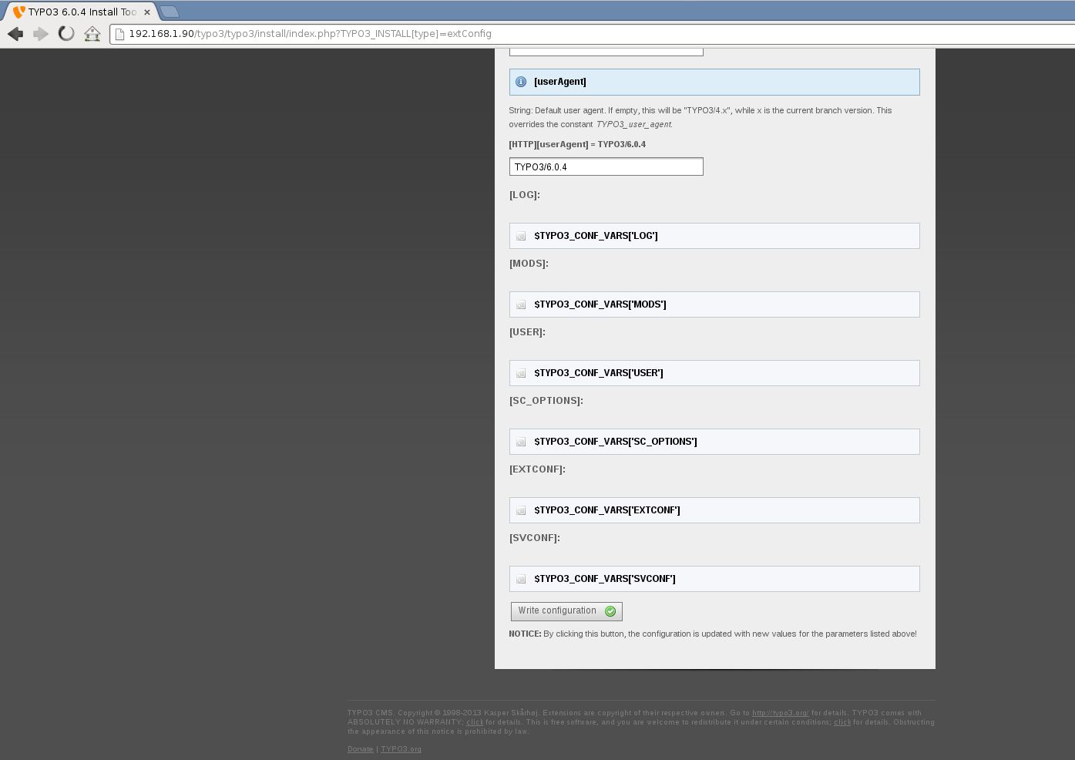The height and width of the screenshot is (760, 1075).
Task: Click the userAgent text field
Action: pos(606,166)
